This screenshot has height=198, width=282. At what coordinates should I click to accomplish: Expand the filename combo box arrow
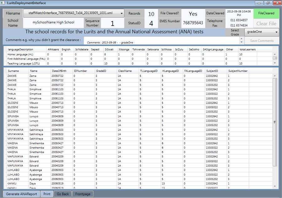(122, 13)
